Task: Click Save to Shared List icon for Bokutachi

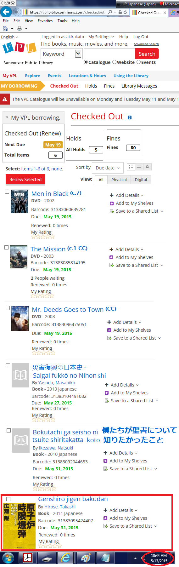Action: point(105,469)
